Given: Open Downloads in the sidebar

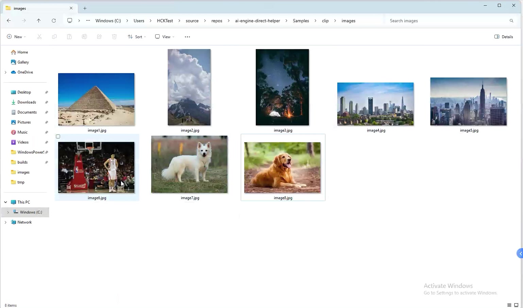Looking at the screenshot, I should 27,102.
